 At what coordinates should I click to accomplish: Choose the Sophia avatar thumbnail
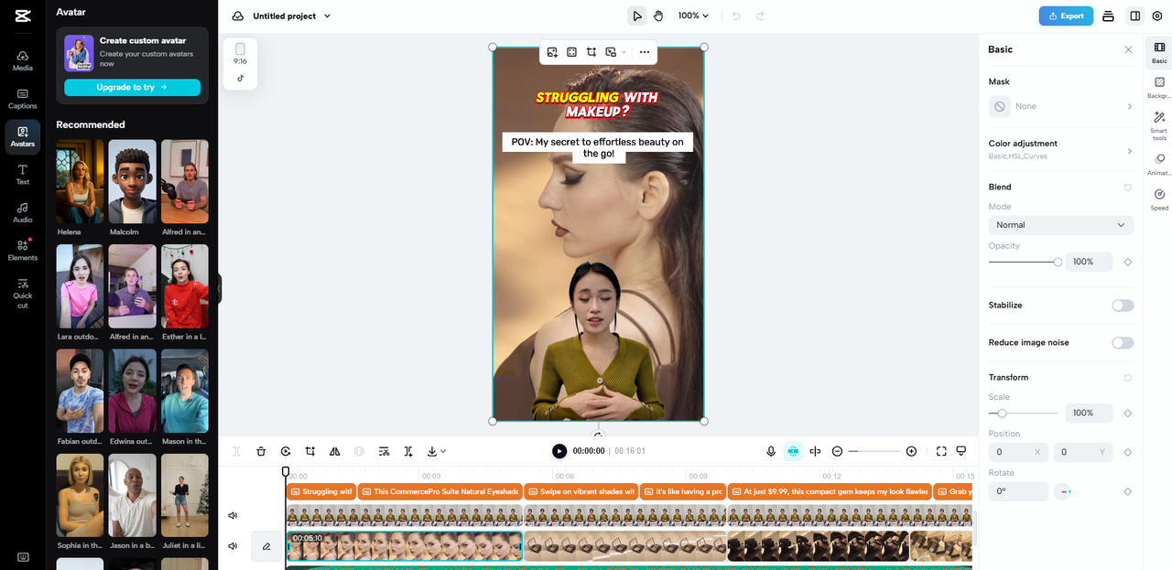80,495
